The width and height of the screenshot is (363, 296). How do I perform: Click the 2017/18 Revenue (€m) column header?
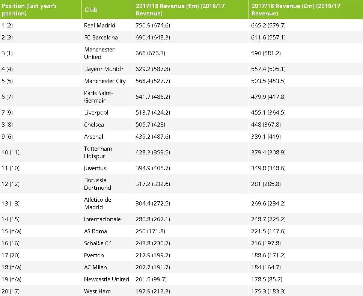coord(180,10)
